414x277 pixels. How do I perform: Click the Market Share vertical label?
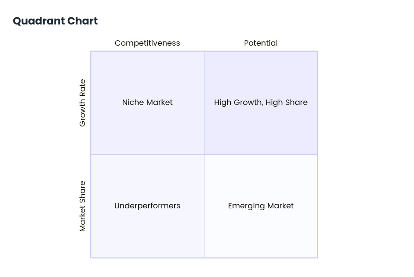click(x=83, y=206)
